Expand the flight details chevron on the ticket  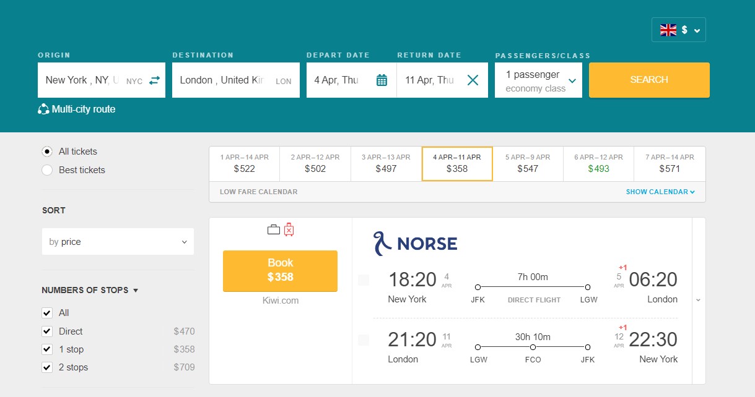(x=697, y=299)
